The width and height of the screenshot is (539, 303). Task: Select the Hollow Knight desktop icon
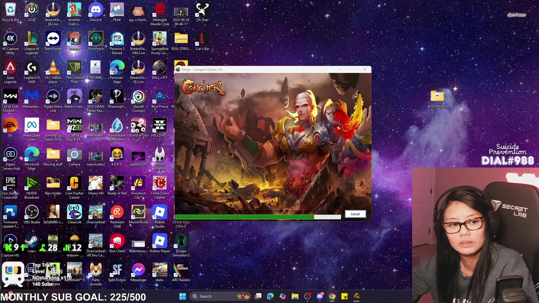click(160, 159)
